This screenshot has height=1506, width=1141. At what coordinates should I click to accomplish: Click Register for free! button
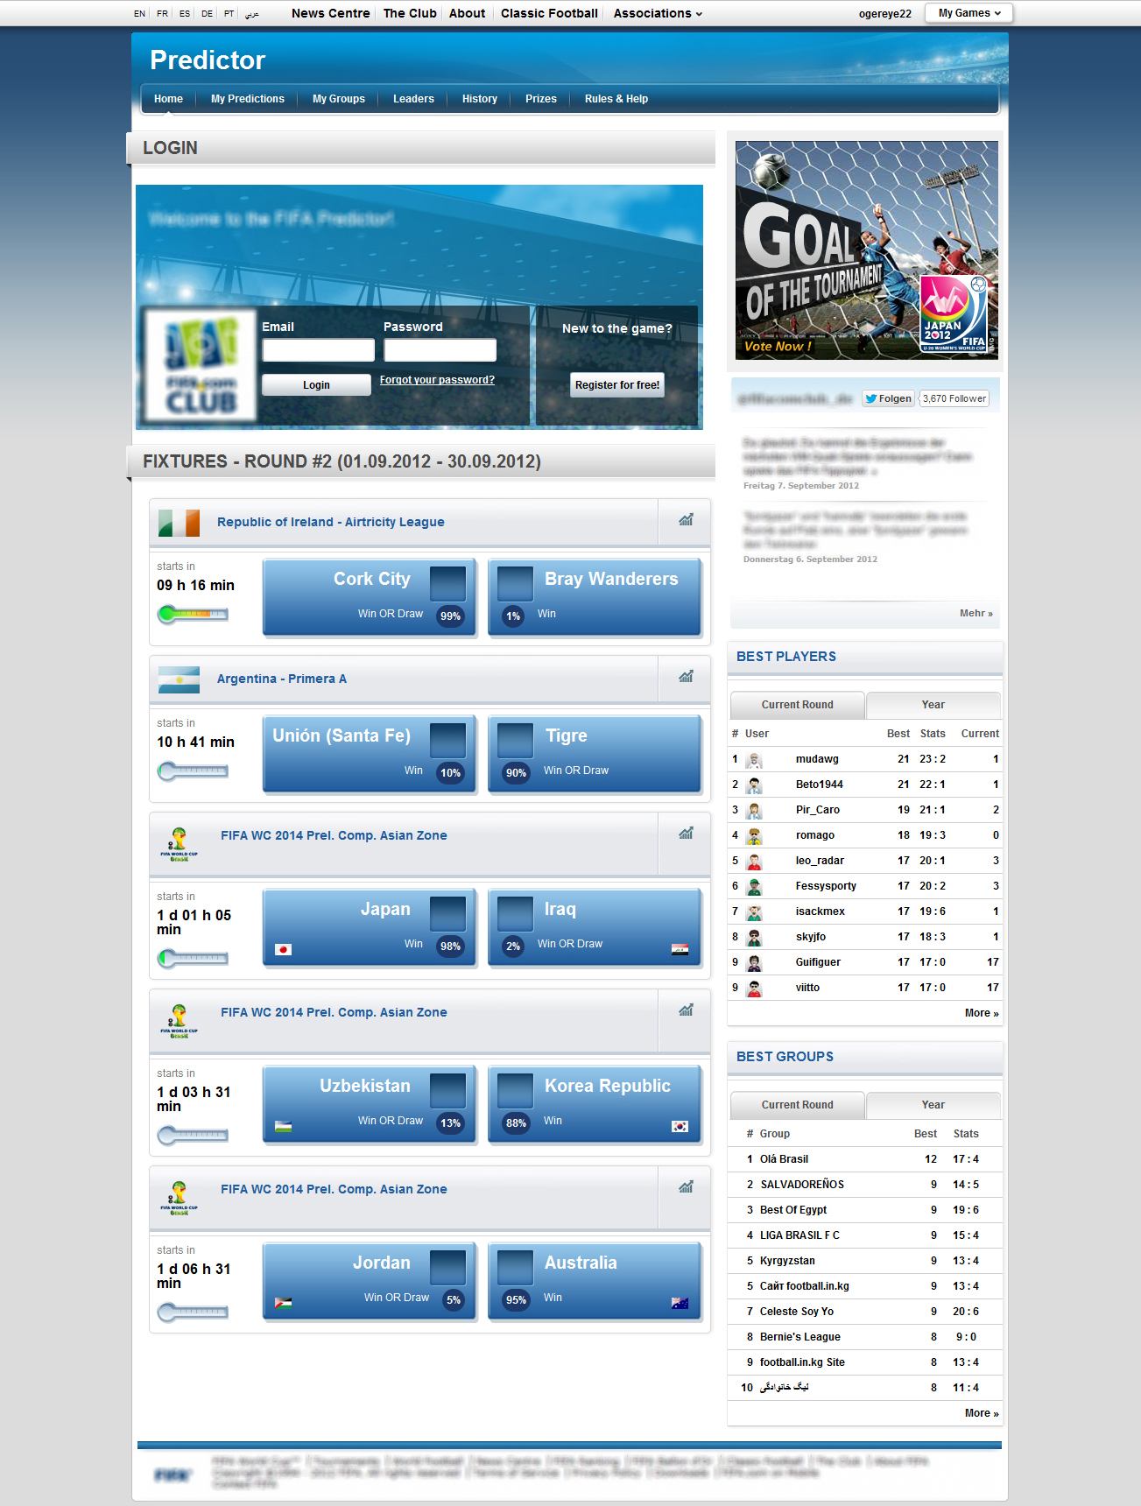coord(617,385)
